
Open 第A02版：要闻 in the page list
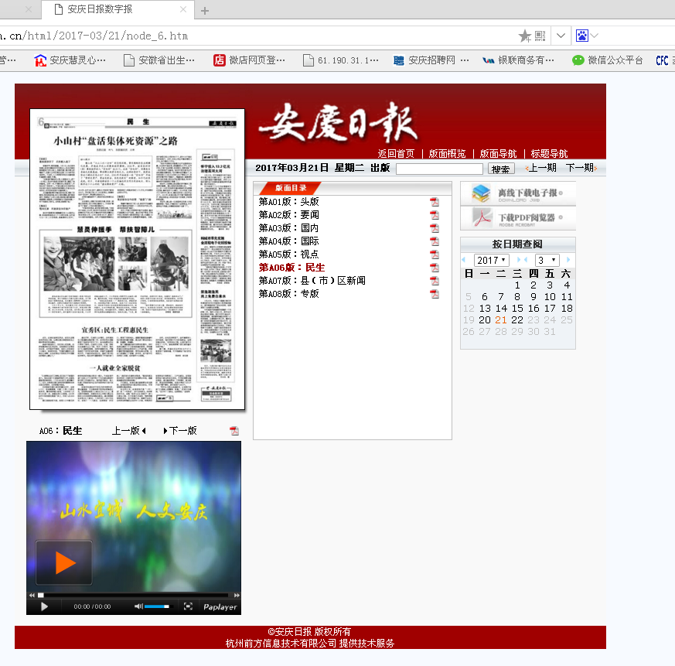[289, 215]
